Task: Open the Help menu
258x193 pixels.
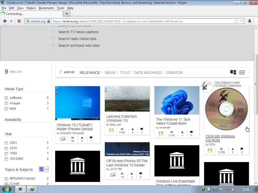Action: pyautogui.click(x=70, y=8)
